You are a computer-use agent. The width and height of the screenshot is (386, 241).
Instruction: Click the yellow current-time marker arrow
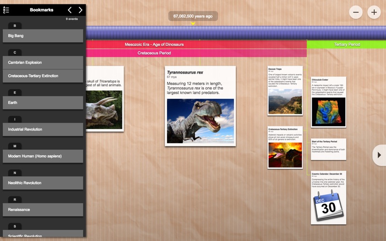point(193,24)
